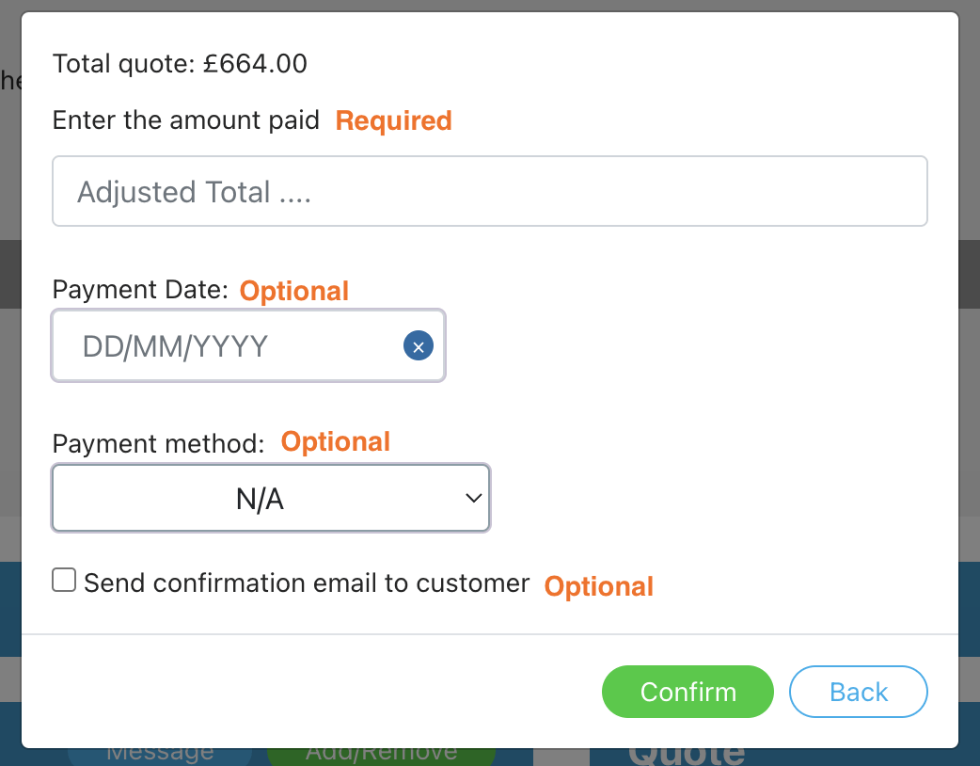Click the Quote heading behind the dialog

(687, 757)
